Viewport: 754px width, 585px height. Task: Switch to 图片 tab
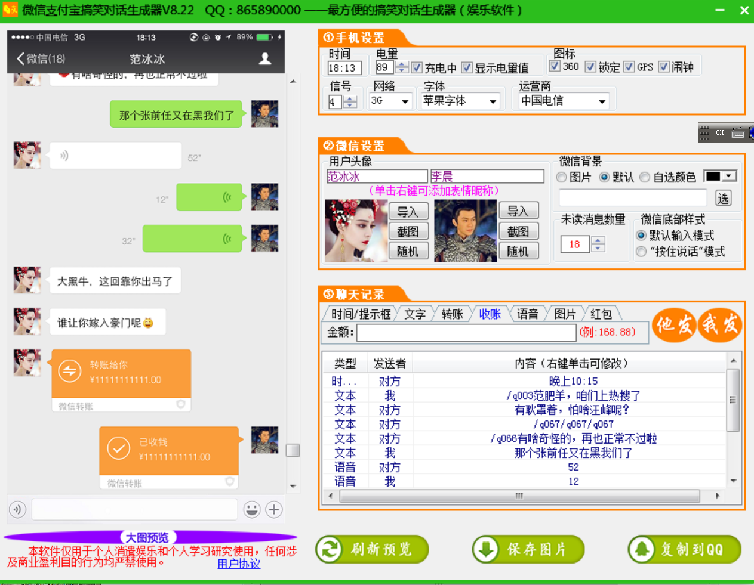point(565,314)
